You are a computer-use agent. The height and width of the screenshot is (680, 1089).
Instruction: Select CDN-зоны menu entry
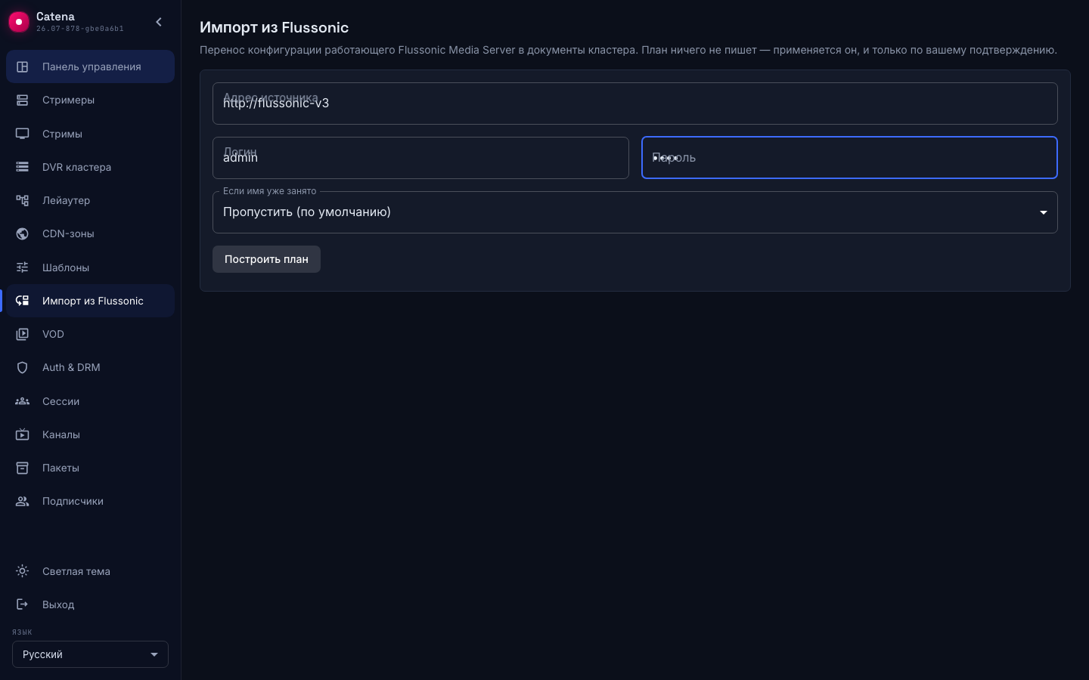pos(91,233)
